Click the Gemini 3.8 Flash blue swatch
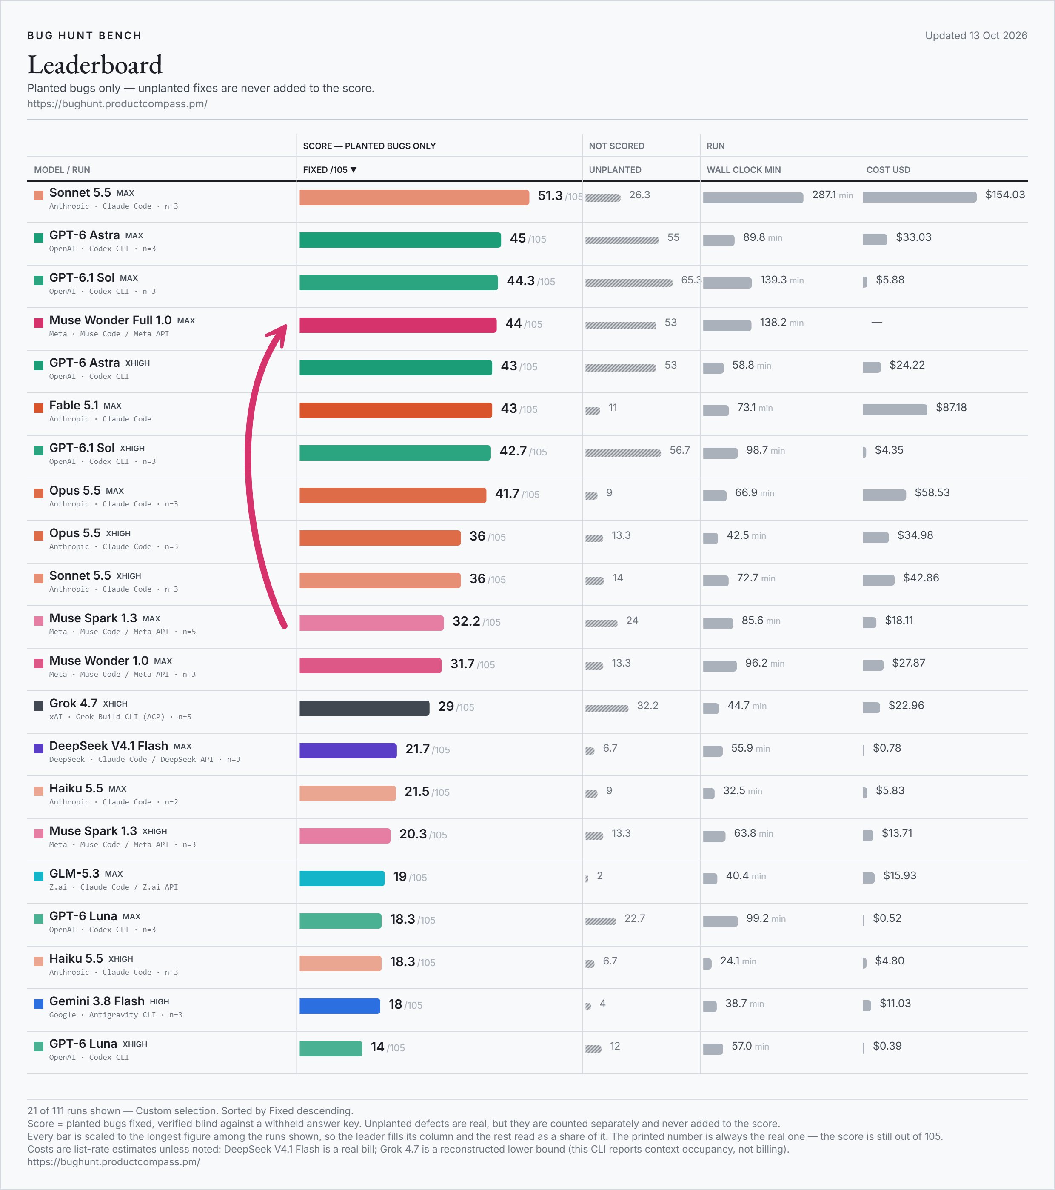Viewport: 1055px width, 1190px height. coord(39,1004)
